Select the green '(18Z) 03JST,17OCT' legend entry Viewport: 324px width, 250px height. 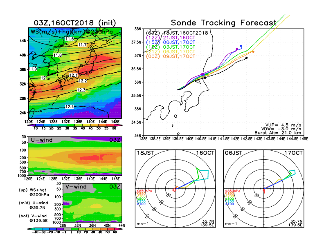tap(171, 47)
